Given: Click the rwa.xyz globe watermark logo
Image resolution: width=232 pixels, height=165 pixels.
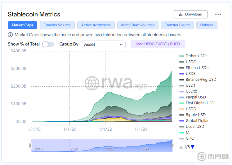Looking at the screenshot, I should click(92, 83).
